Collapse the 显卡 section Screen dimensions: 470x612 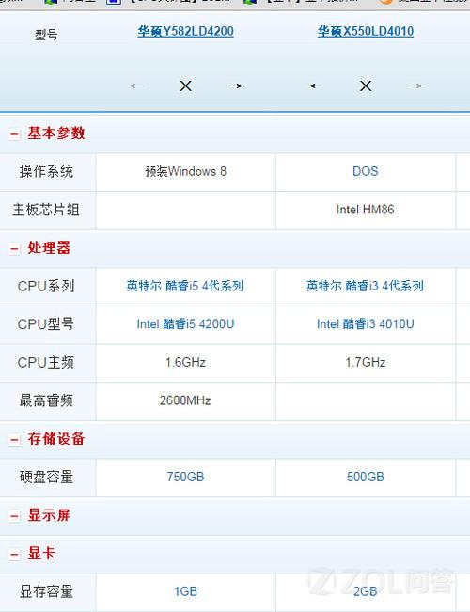coord(14,555)
